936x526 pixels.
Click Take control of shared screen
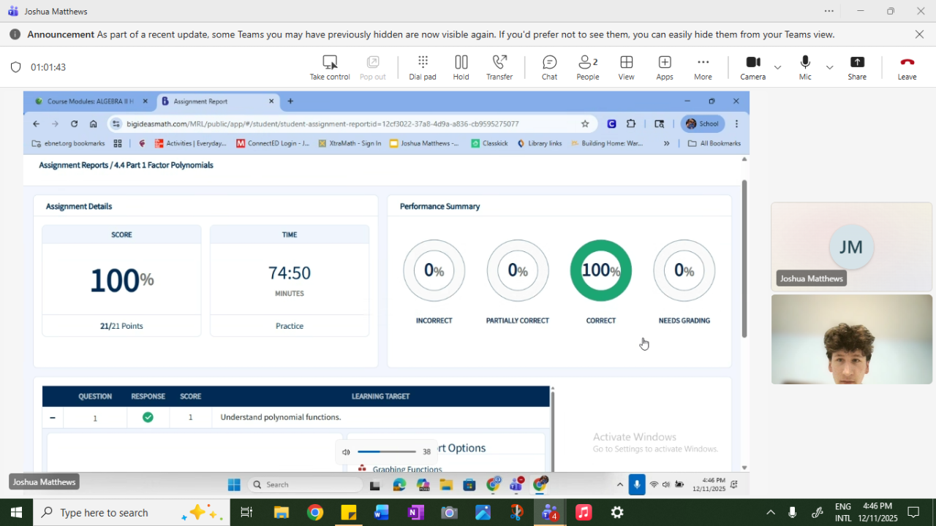click(330, 66)
